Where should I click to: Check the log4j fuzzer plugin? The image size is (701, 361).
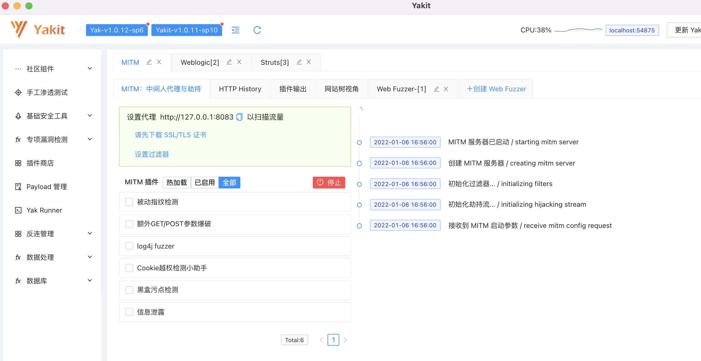(129, 246)
